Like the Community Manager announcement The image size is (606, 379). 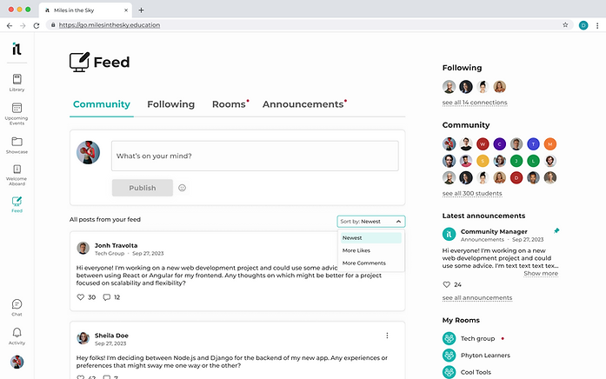click(447, 284)
